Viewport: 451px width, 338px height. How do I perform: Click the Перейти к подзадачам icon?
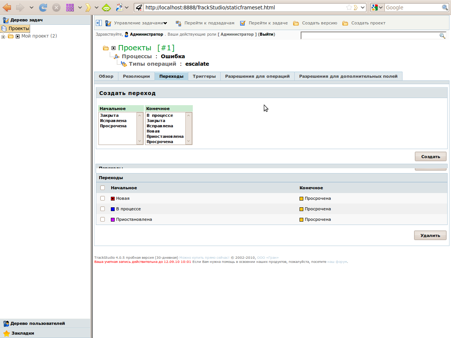pyautogui.click(x=179, y=23)
